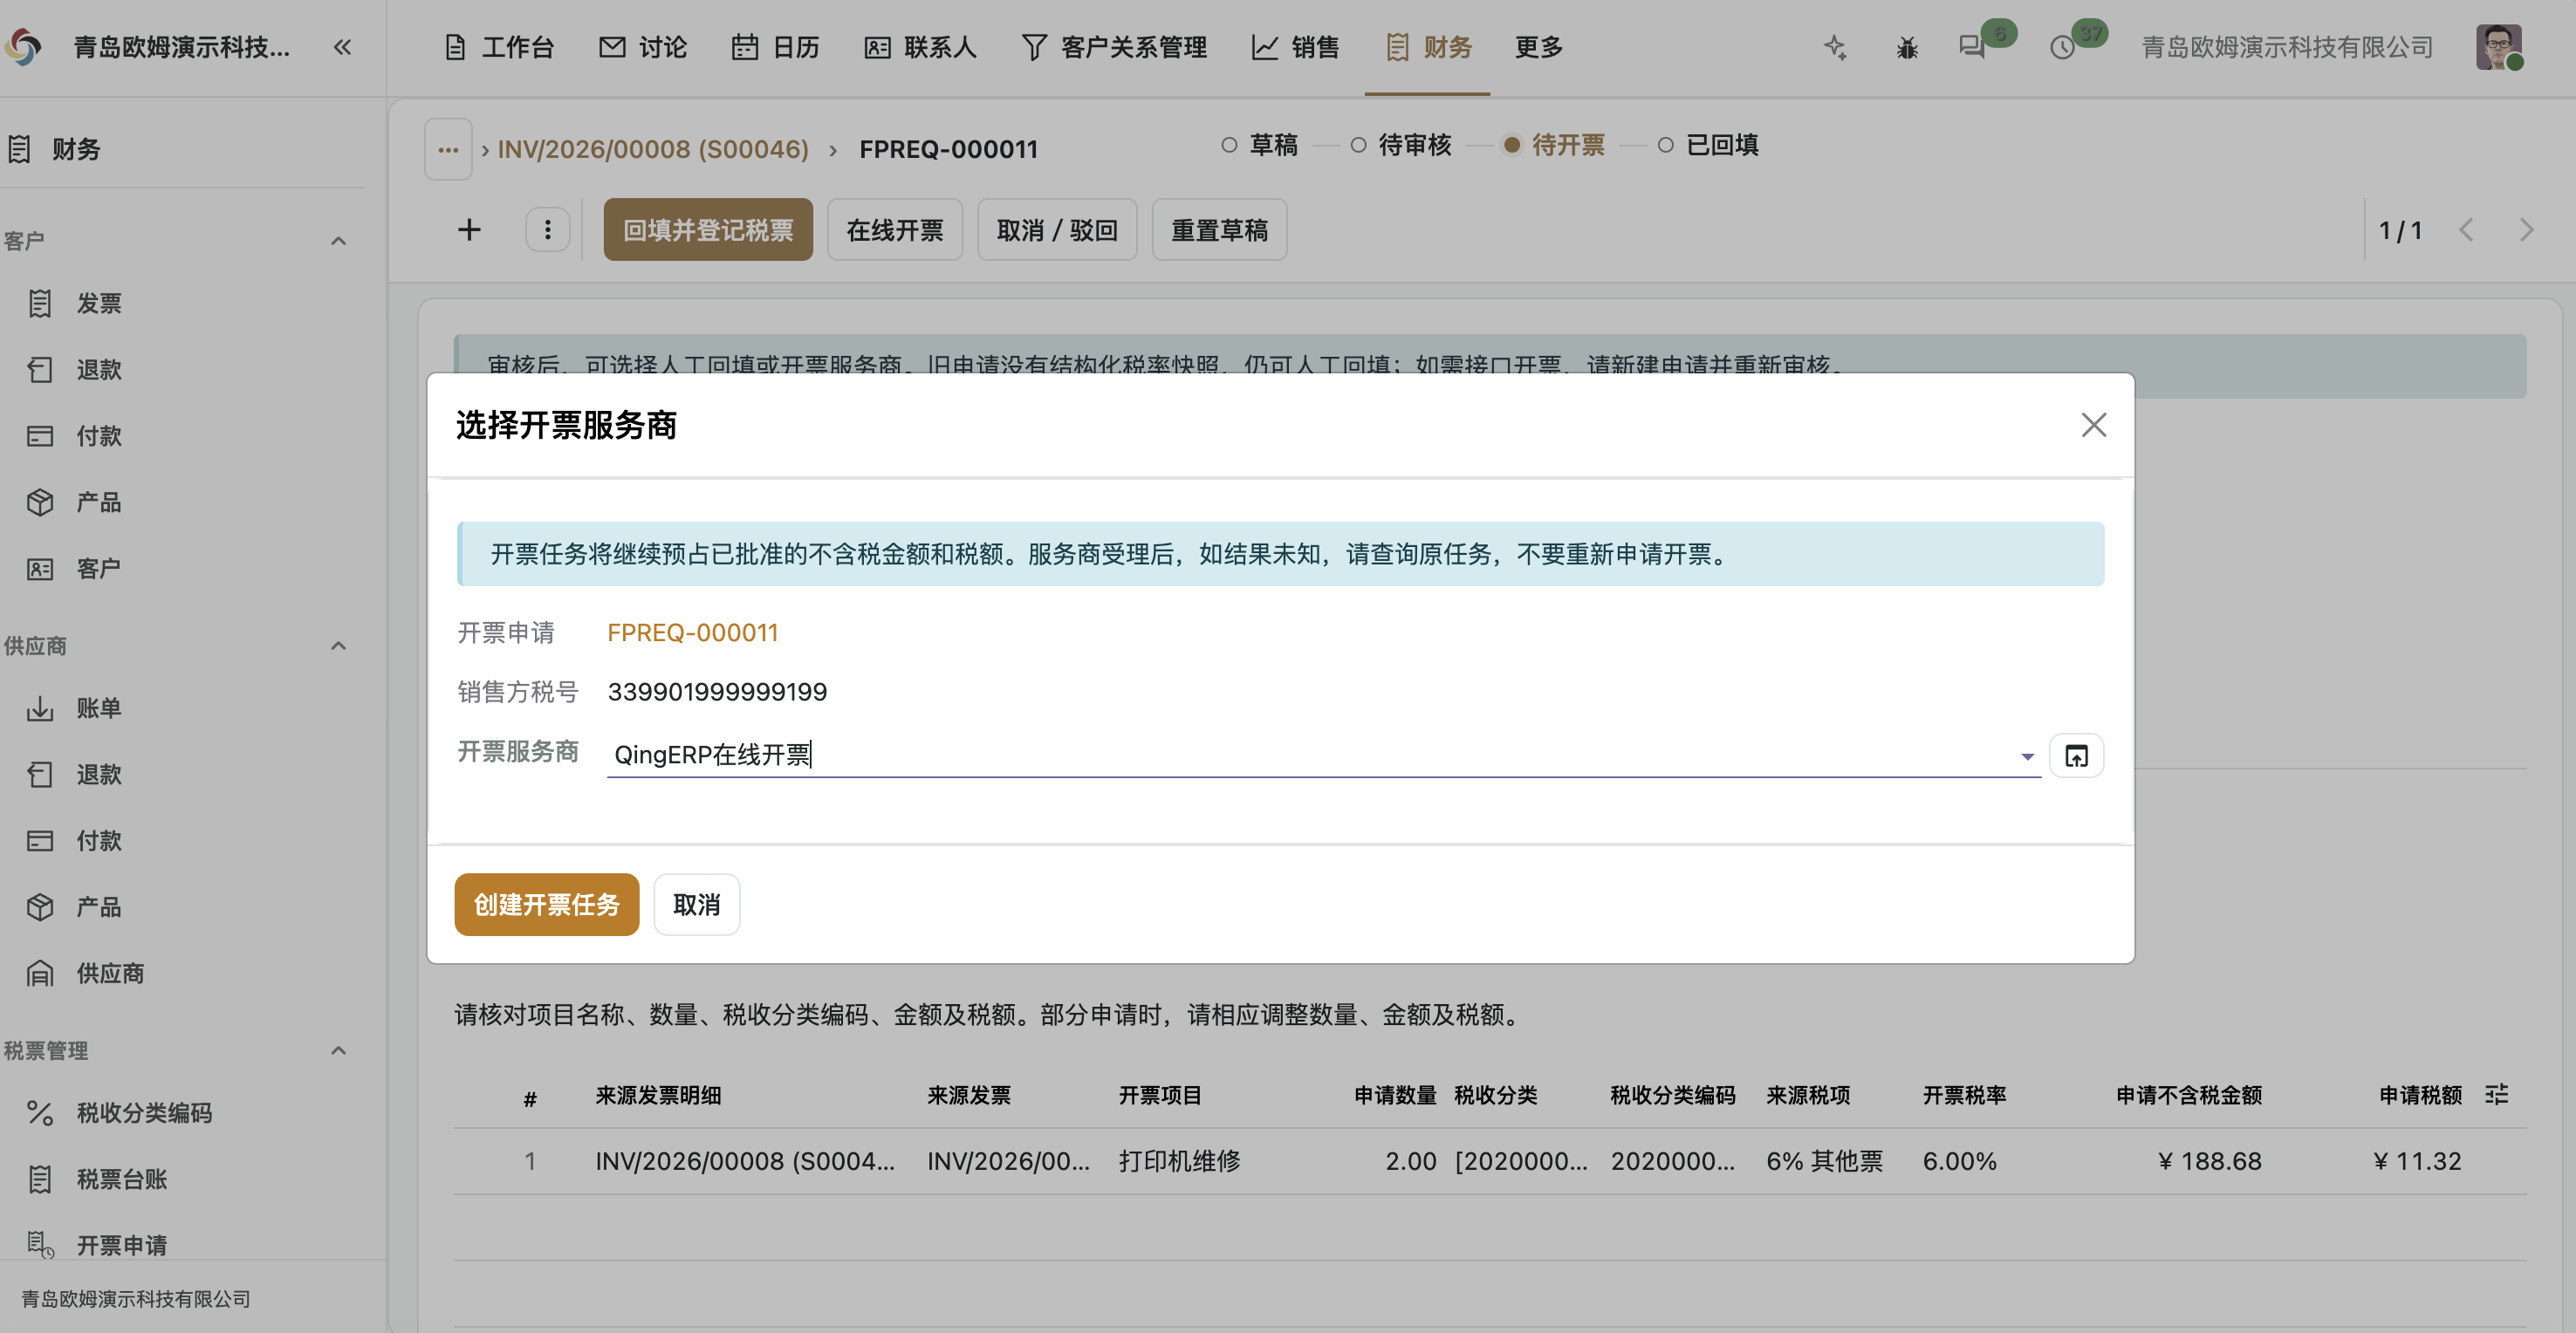Open 税收分类编码 in sidebar

tap(144, 1113)
